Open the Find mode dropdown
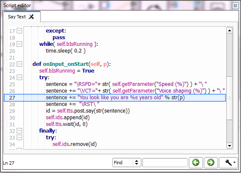 pyautogui.click(x=127, y=163)
